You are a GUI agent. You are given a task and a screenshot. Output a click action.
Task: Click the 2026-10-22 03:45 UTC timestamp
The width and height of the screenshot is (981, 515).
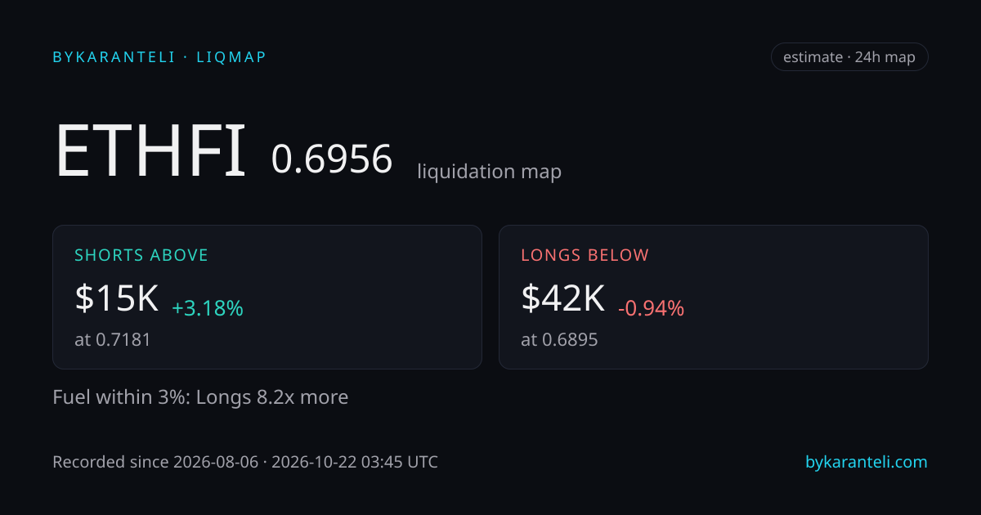355,462
